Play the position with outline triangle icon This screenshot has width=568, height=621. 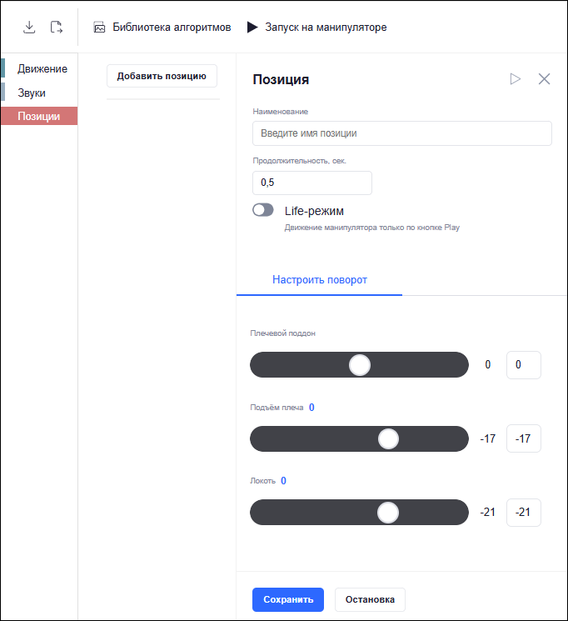[x=515, y=79]
